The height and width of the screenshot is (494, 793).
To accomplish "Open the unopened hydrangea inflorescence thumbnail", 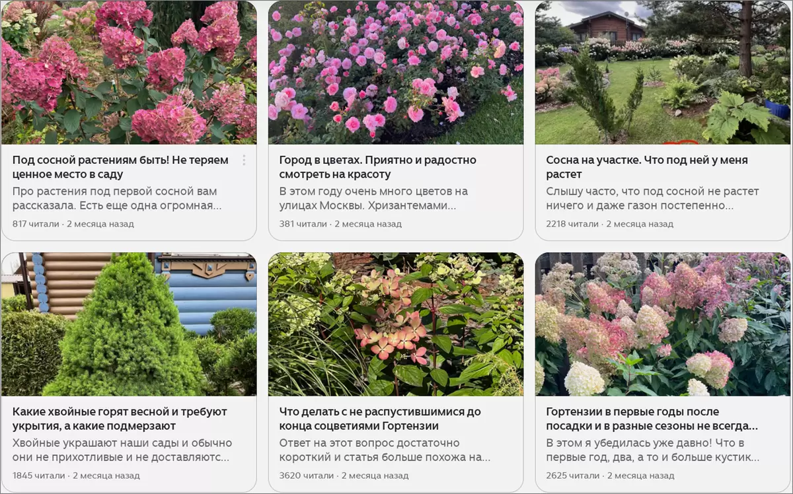I will [x=396, y=324].
